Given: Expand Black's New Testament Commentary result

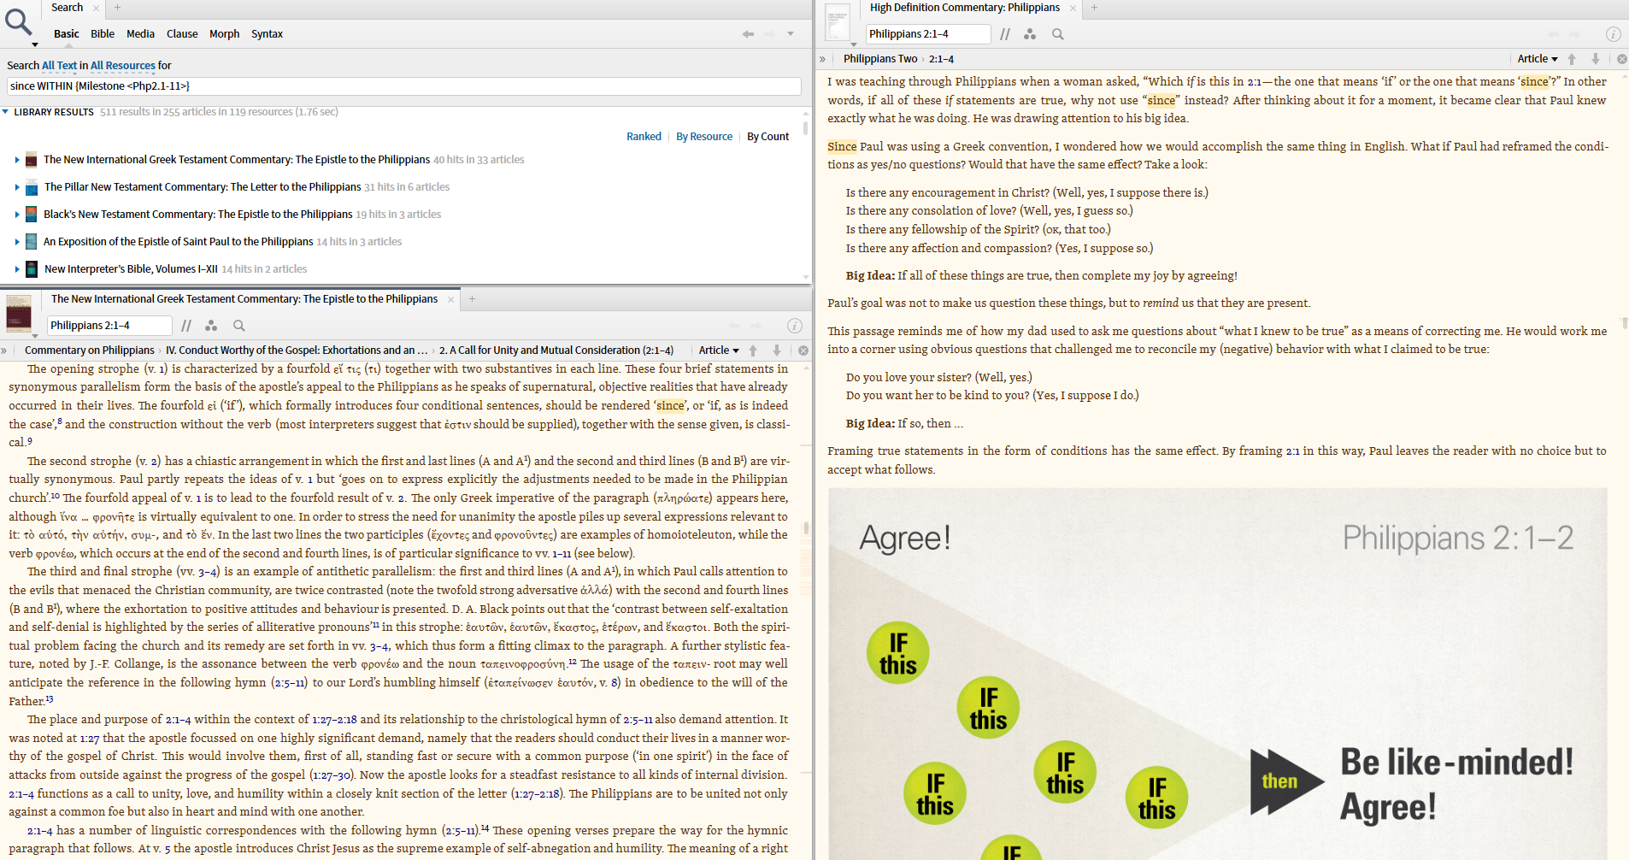Looking at the screenshot, I should pos(16,215).
